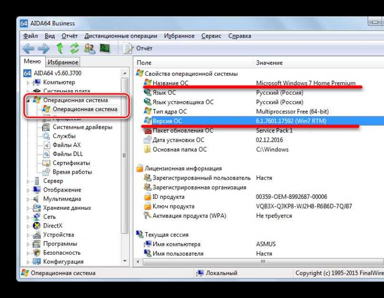Expand the Безопасность tree node

pyautogui.click(x=28, y=253)
